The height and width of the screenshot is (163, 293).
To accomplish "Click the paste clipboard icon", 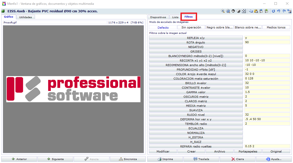I will coord(256,11).
